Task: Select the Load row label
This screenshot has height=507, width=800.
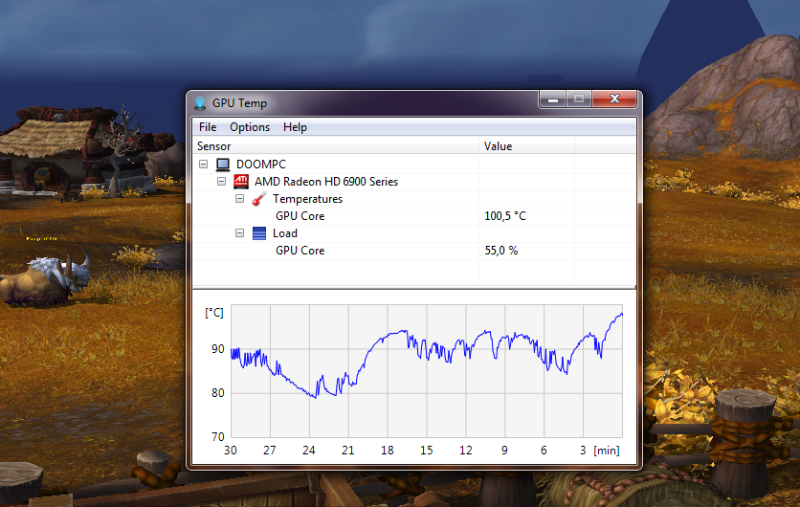Action: 285,233
